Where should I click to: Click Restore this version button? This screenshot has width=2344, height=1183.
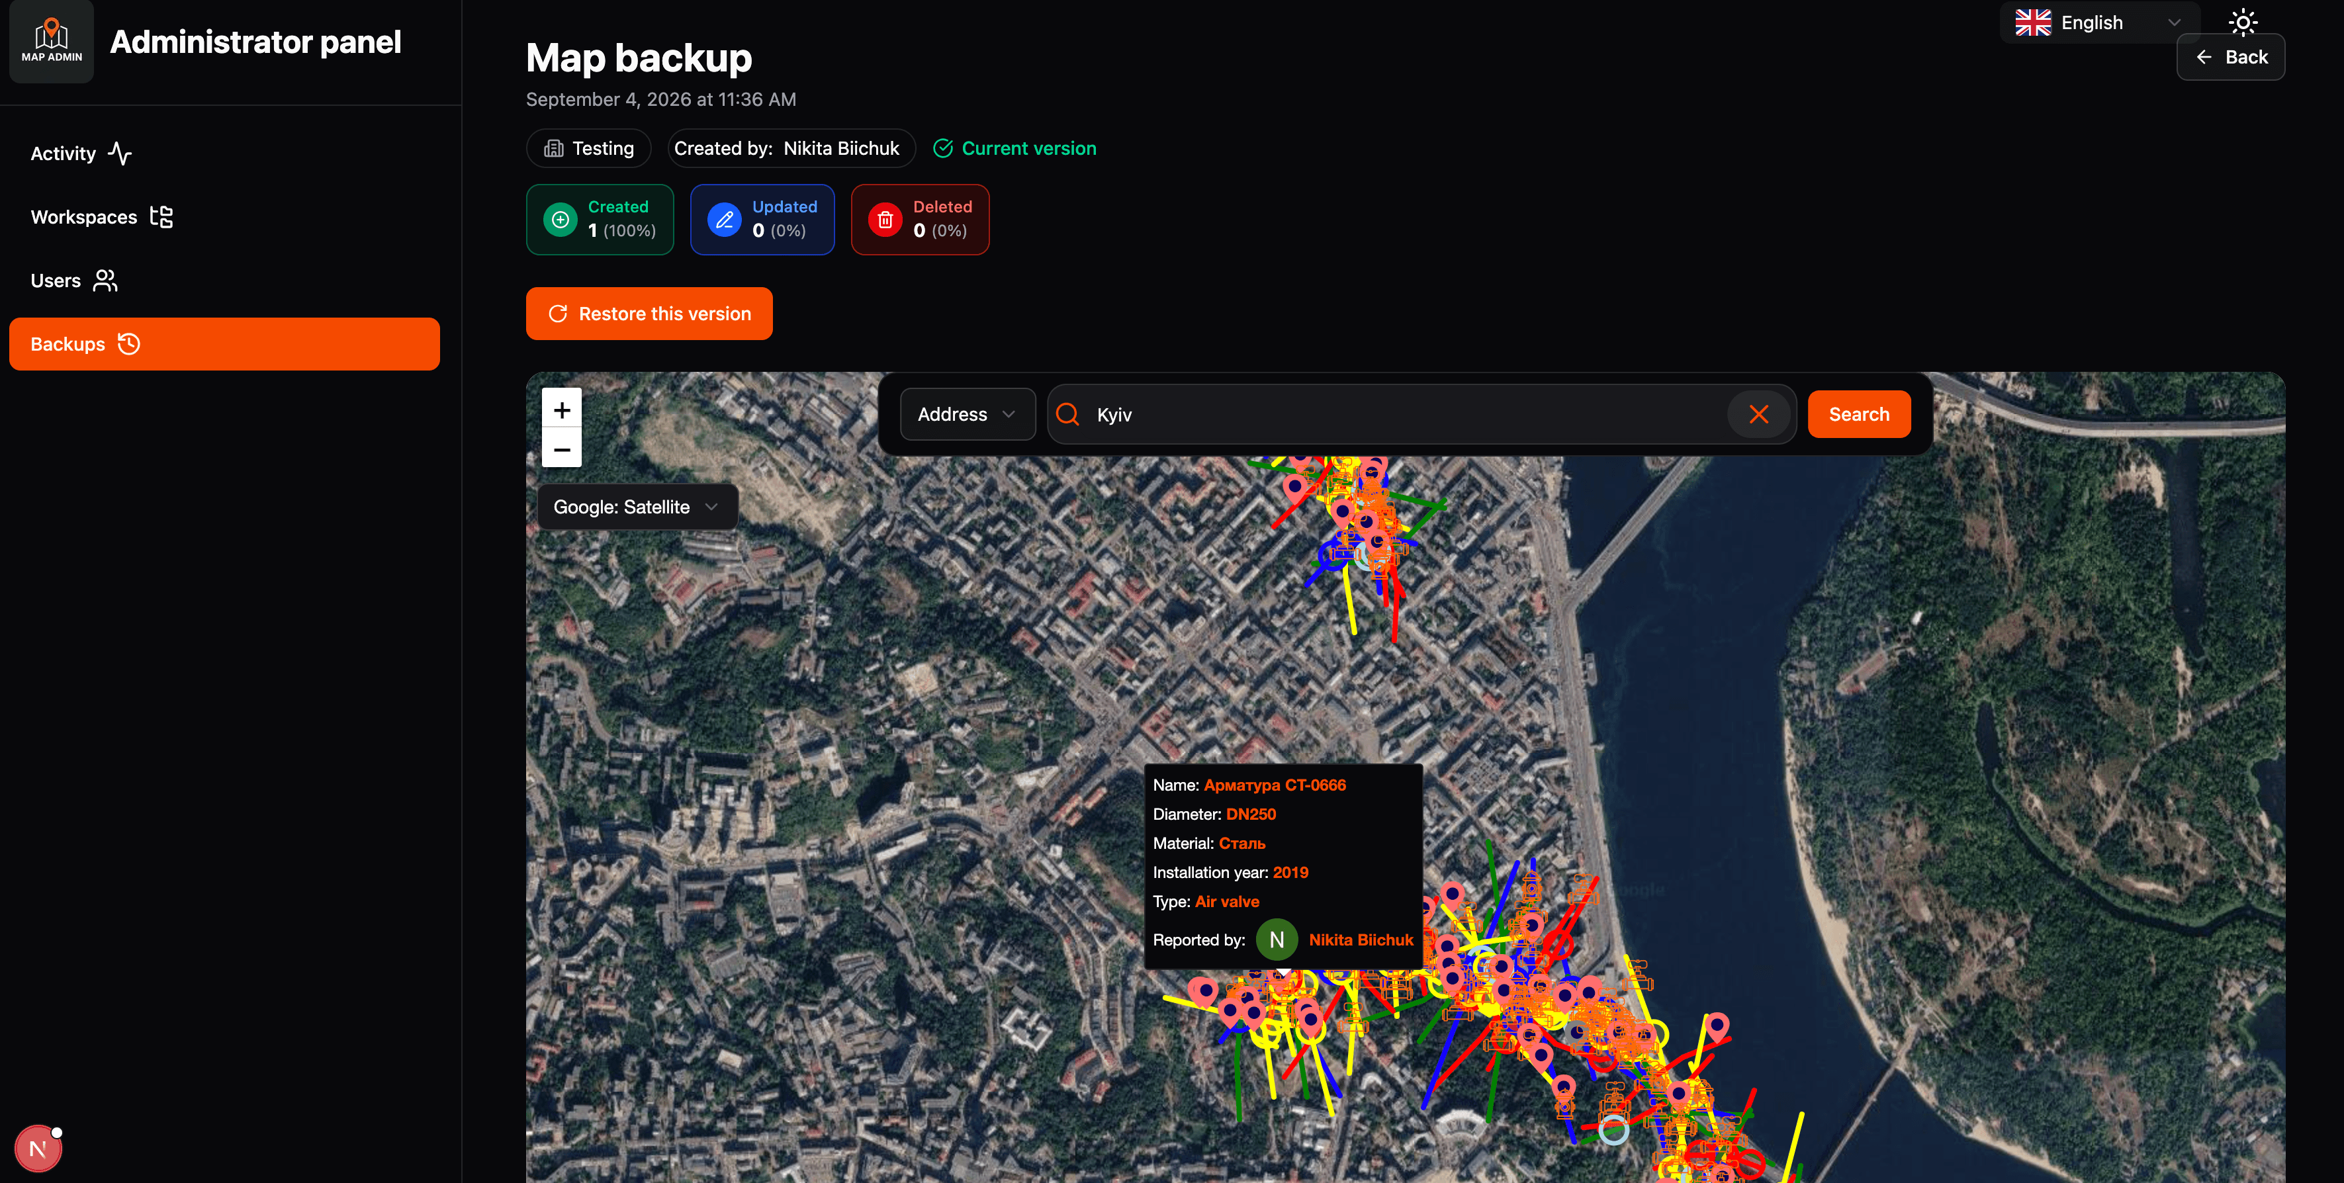pyautogui.click(x=649, y=314)
